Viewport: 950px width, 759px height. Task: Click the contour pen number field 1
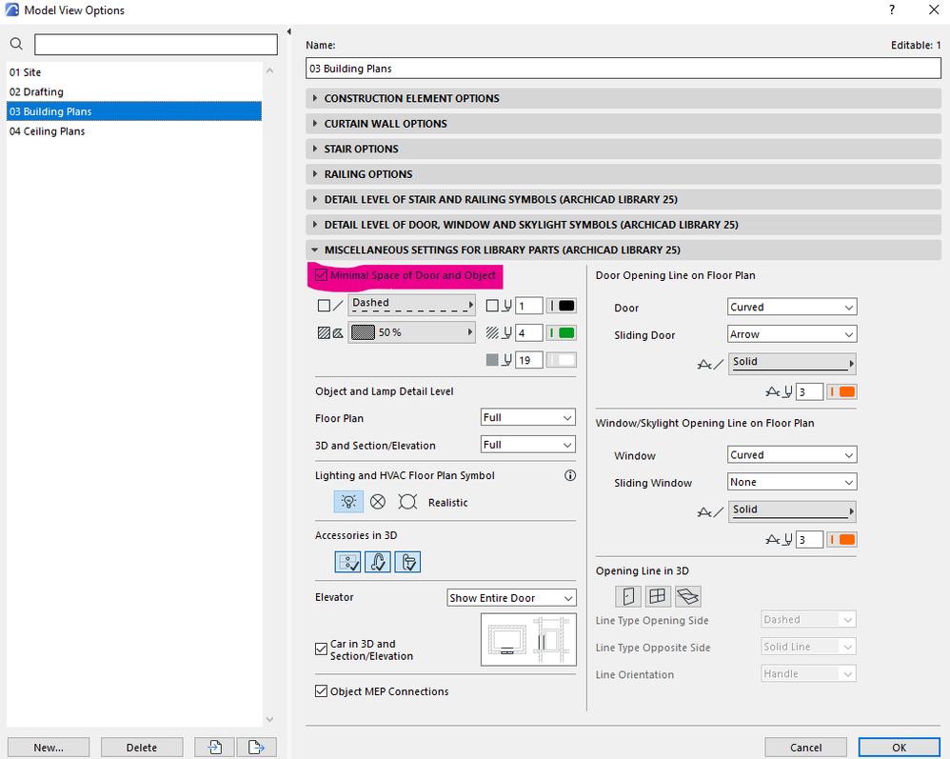click(x=528, y=306)
